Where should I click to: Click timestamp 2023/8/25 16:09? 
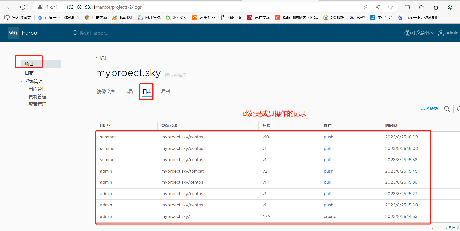tap(401, 137)
